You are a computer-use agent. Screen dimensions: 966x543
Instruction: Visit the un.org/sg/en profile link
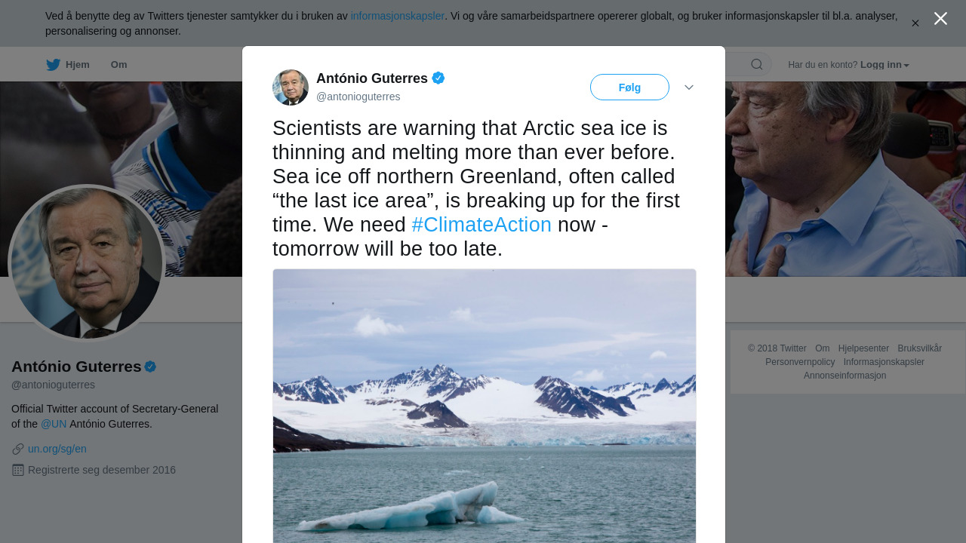click(x=57, y=449)
